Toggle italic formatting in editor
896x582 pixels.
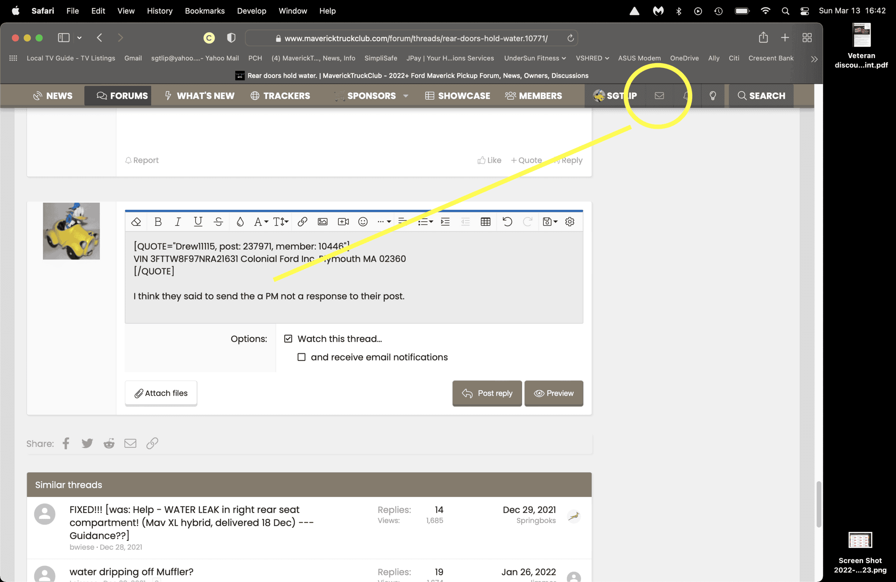pos(178,222)
